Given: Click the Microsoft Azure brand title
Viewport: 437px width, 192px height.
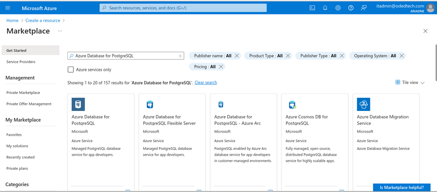Looking at the screenshot, I should click(x=39, y=8).
